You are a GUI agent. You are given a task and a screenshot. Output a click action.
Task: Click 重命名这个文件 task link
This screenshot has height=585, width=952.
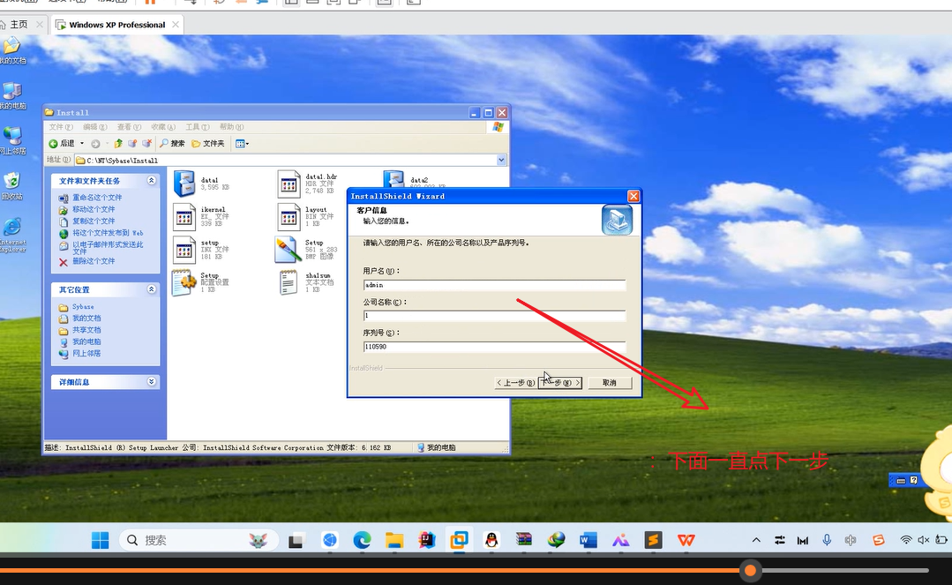click(x=97, y=198)
